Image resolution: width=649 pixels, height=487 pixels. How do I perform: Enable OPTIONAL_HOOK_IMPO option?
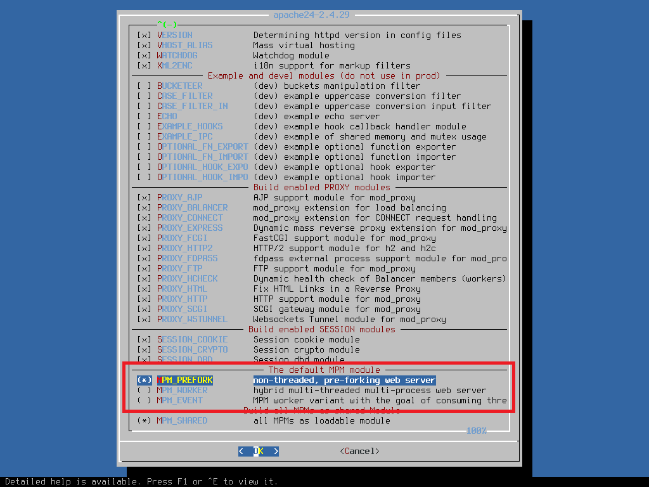click(x=145, y=178)
